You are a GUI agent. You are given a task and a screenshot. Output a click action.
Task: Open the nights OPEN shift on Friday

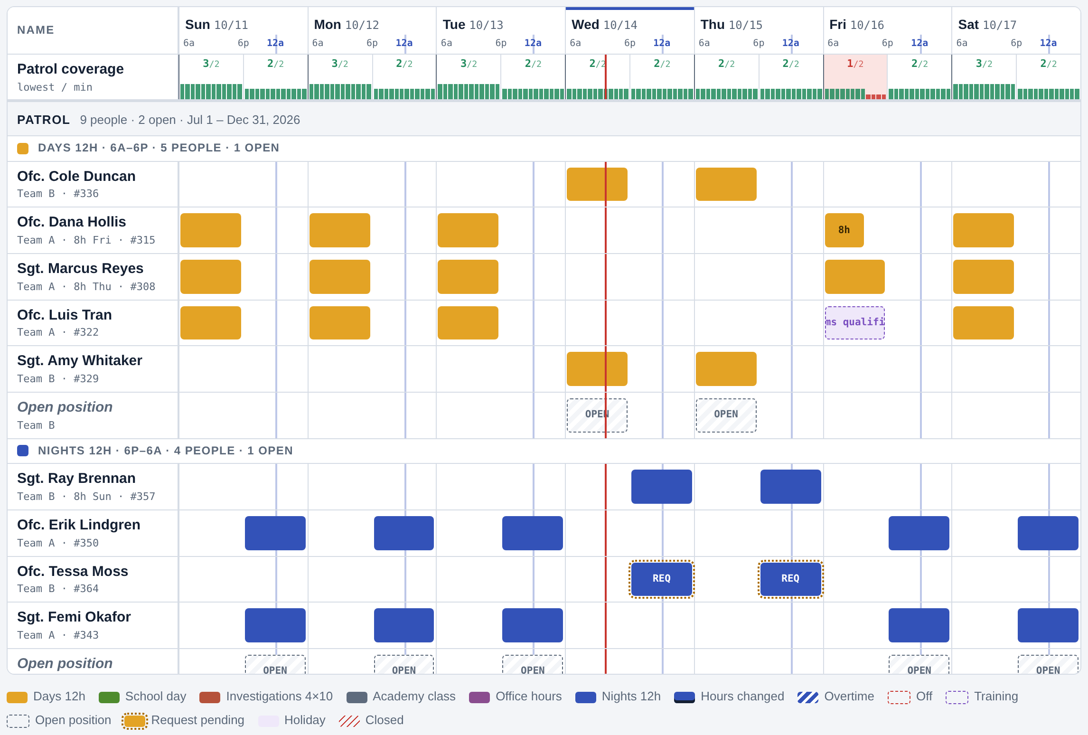(x=919, y=665)
